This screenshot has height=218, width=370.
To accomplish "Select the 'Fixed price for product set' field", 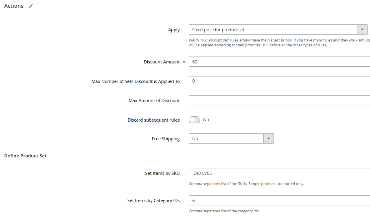I will 273,30.
